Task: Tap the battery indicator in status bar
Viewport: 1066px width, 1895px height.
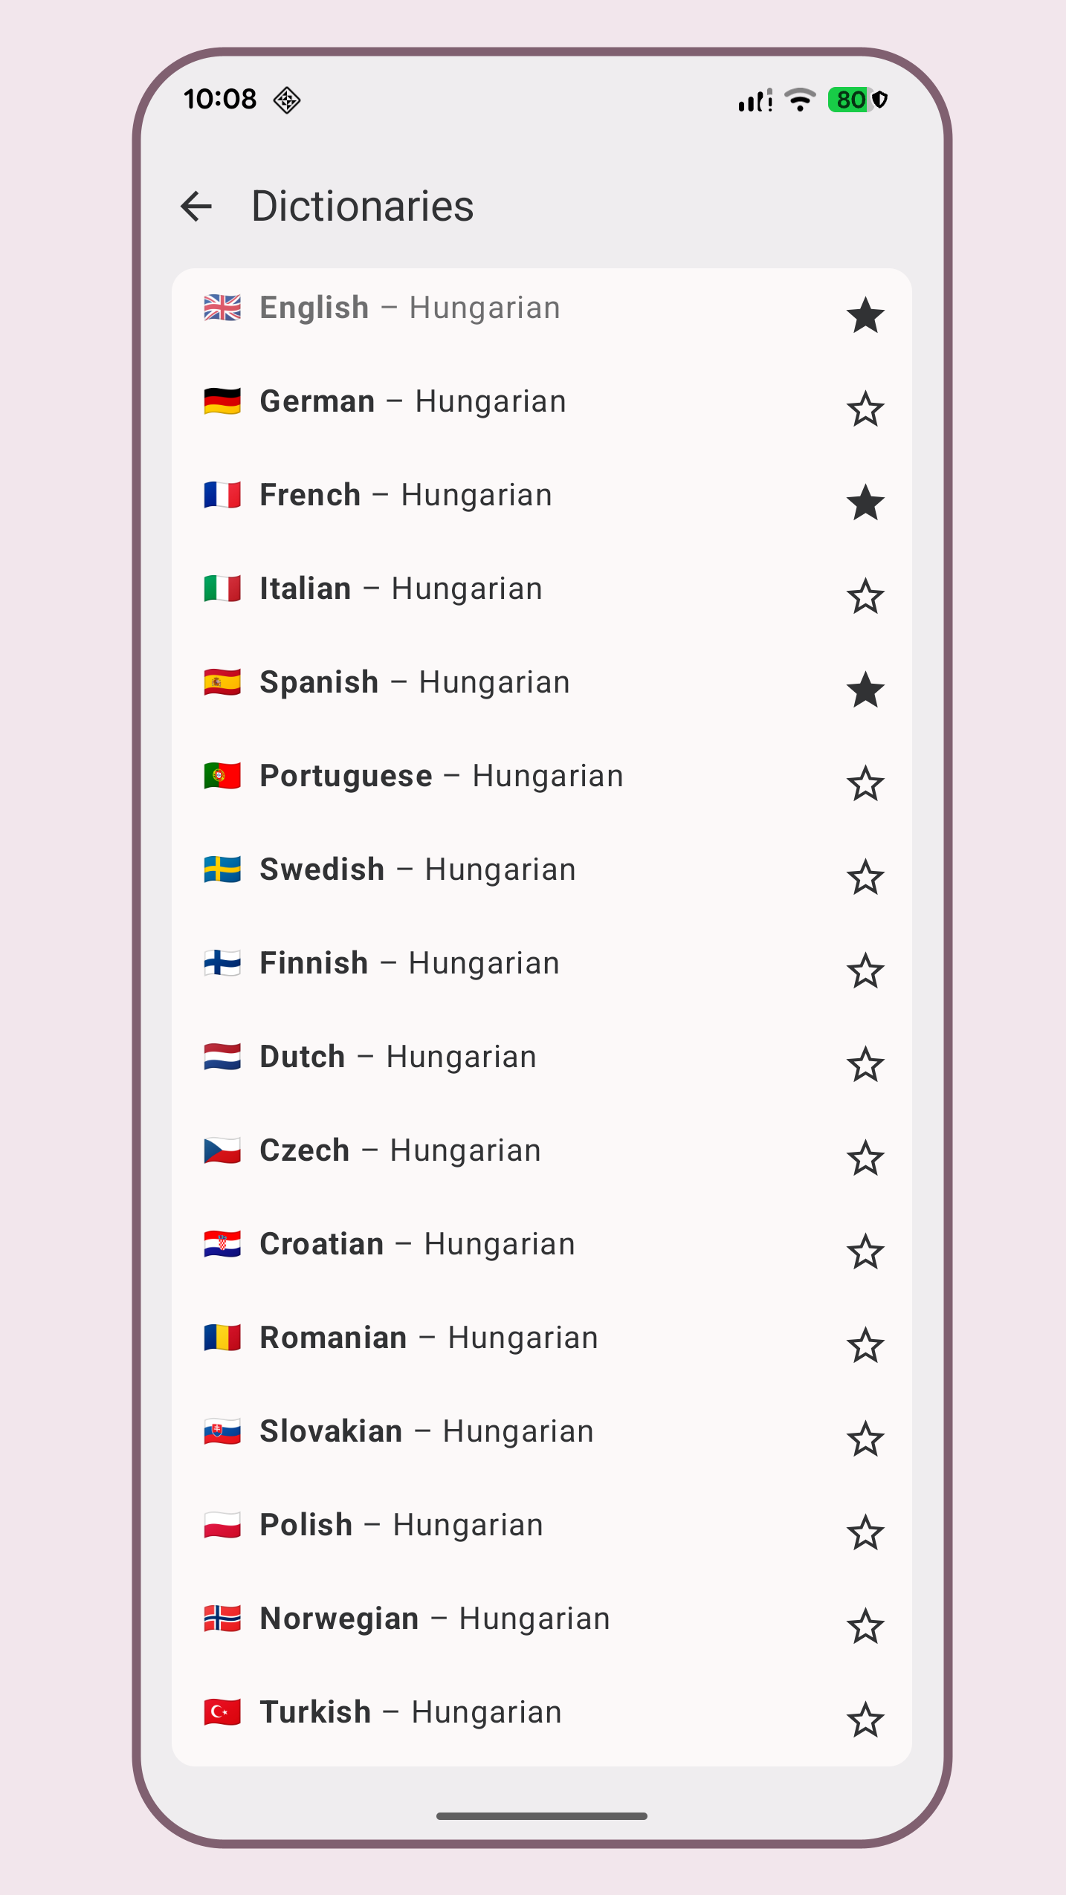Action: (x=850, y=100)
